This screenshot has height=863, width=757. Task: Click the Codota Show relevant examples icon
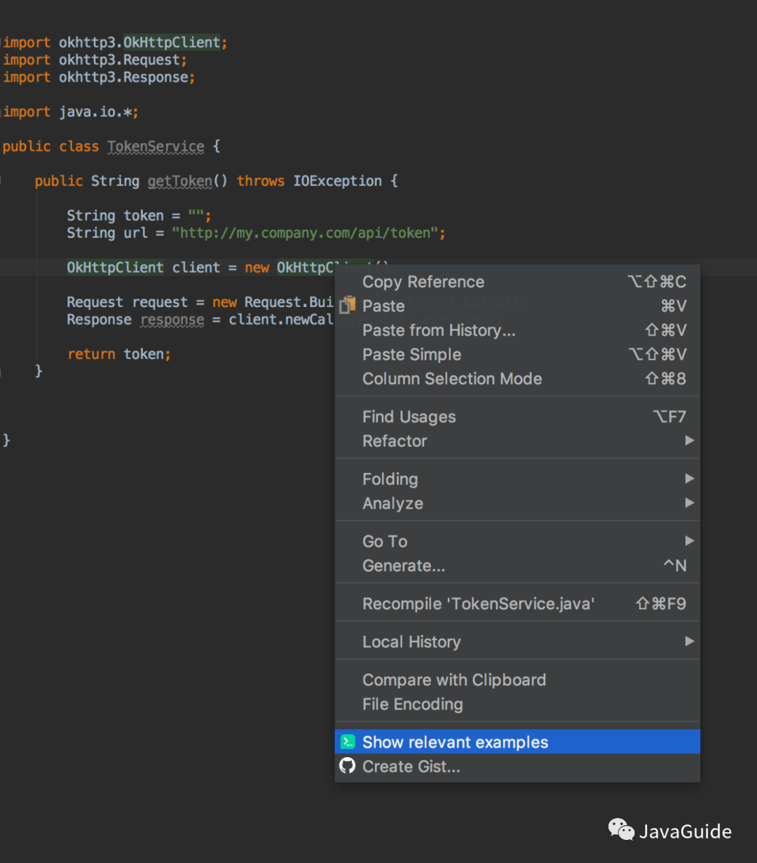(348, 742)
